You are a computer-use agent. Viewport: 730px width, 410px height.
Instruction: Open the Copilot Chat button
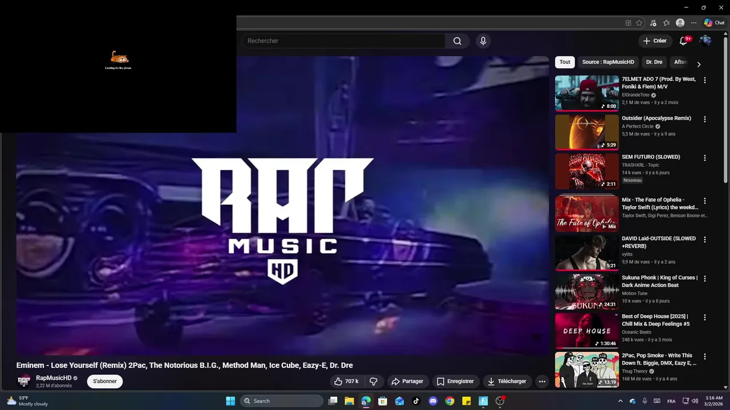(x=714, y=23)
